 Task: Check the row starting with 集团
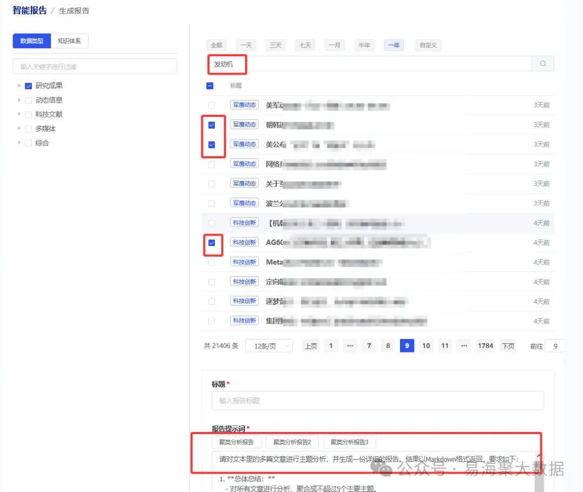(212, 321)
